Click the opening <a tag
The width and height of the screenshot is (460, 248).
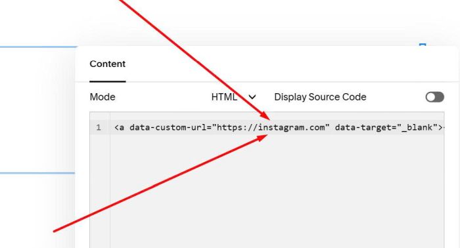(119, 127)
